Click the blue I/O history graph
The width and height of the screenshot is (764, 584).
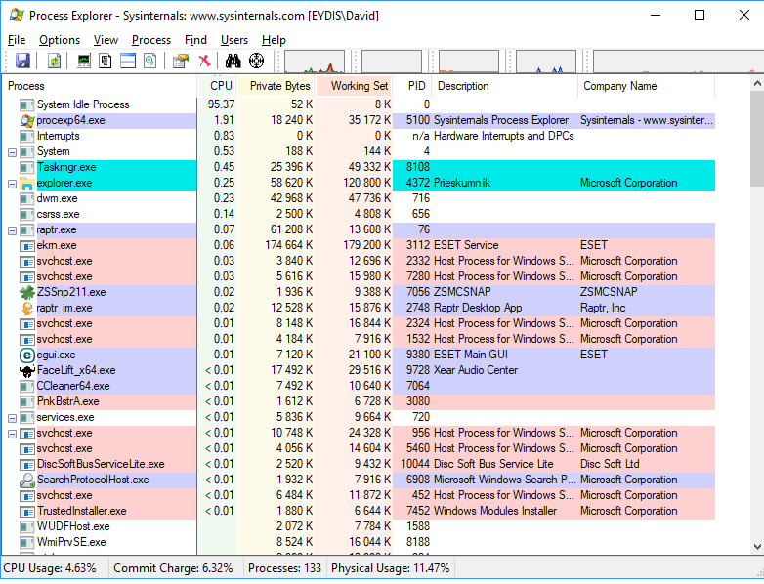click(x=546, y=62)
